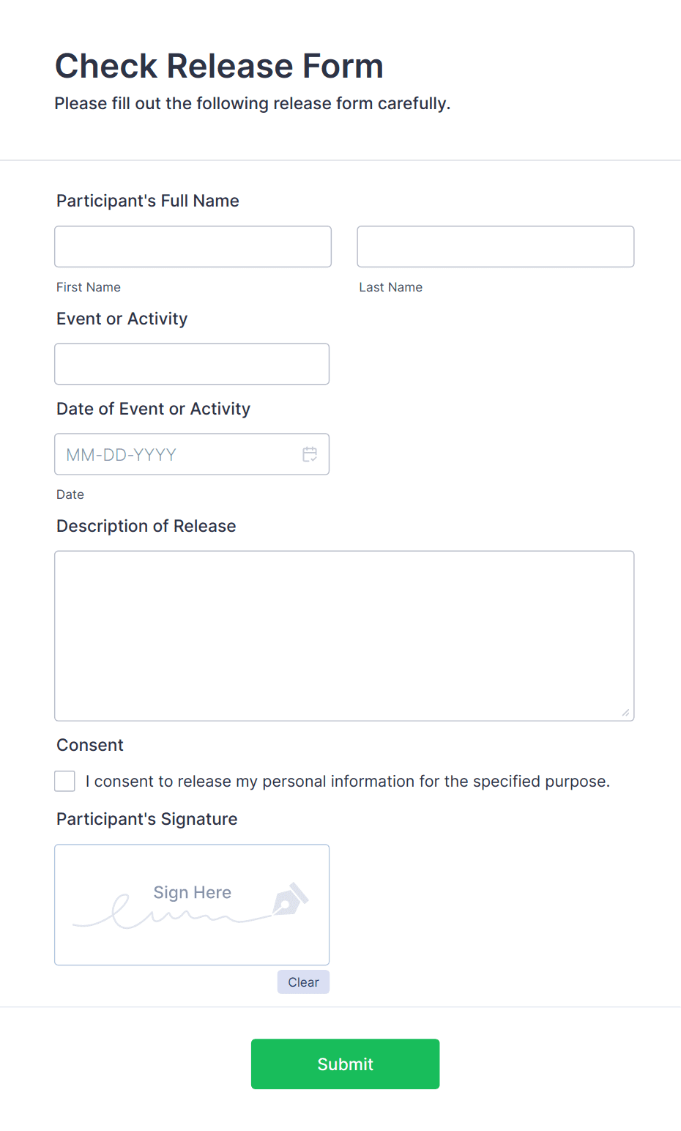The width and height of the screenshot is (681, 1131).
Task: Click the Date helper label under the date field
Action: pos(70,494)
